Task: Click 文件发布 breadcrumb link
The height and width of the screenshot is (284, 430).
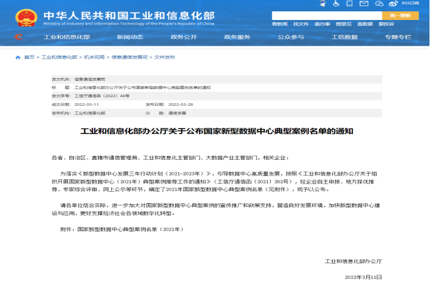Action: click(165, 57)
